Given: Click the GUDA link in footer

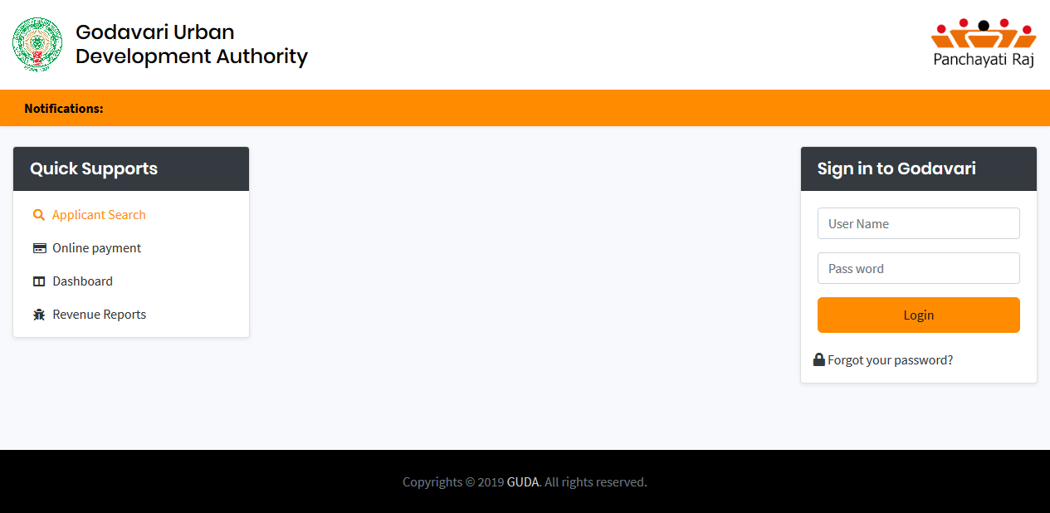Looking at the screenshot, I should point(524,482).
